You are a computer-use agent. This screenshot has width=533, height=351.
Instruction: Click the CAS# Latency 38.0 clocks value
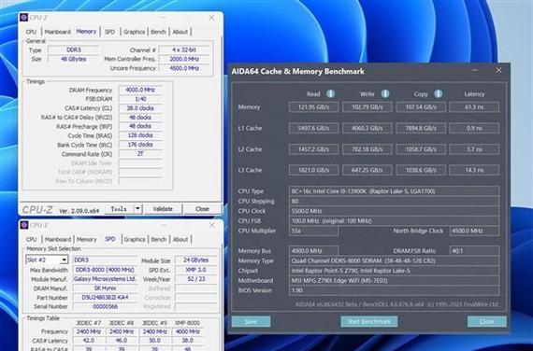click(x=140, y=108)
